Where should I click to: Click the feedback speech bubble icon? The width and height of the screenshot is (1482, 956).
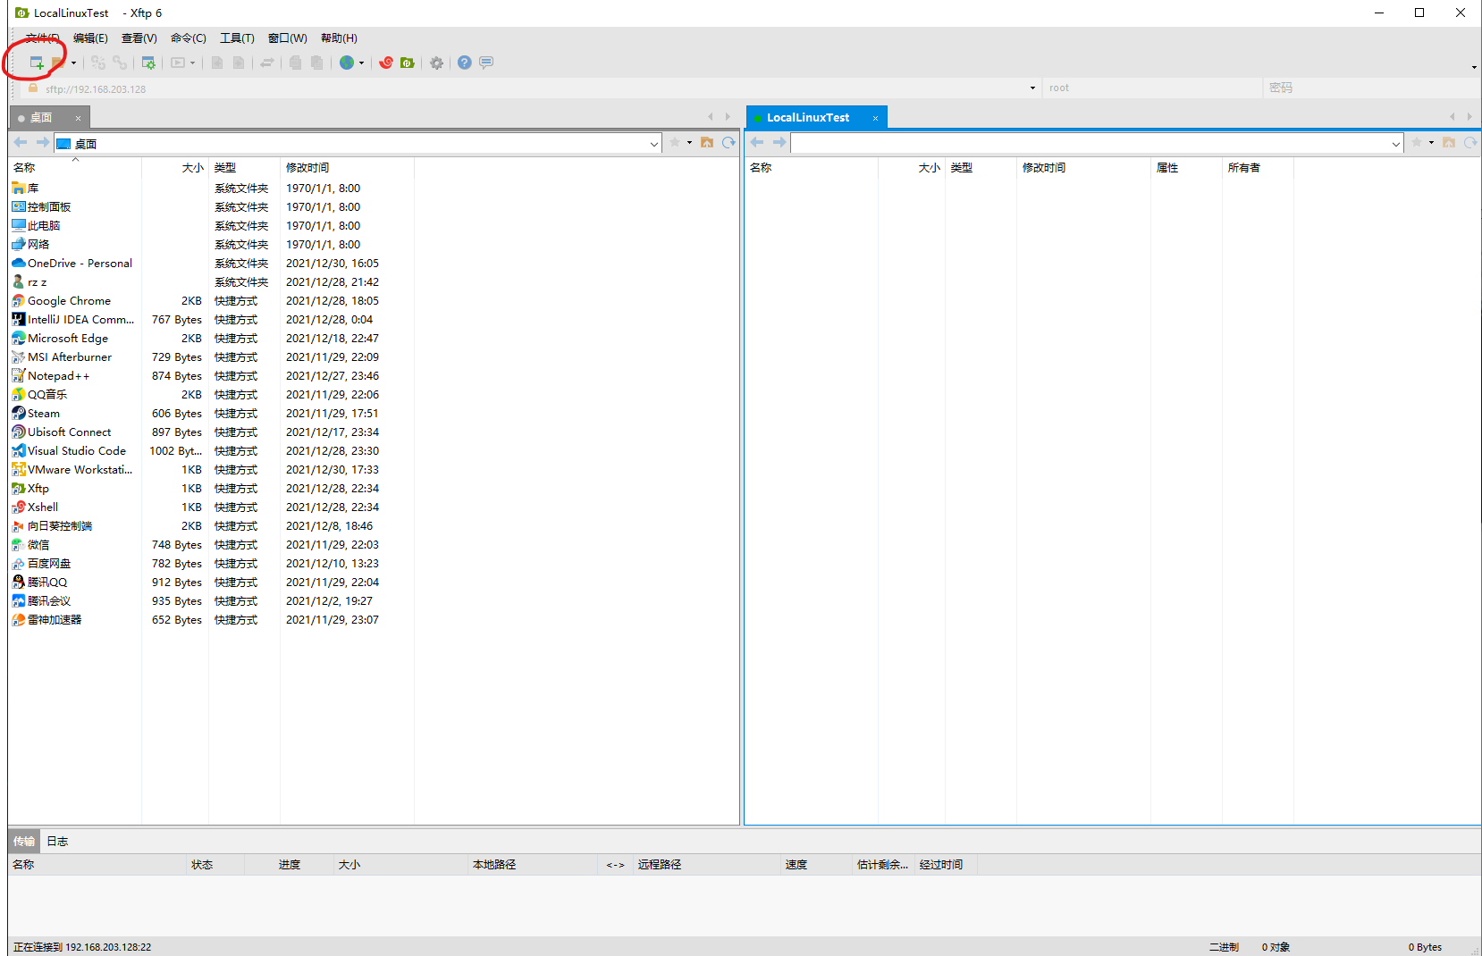(486, 63)
